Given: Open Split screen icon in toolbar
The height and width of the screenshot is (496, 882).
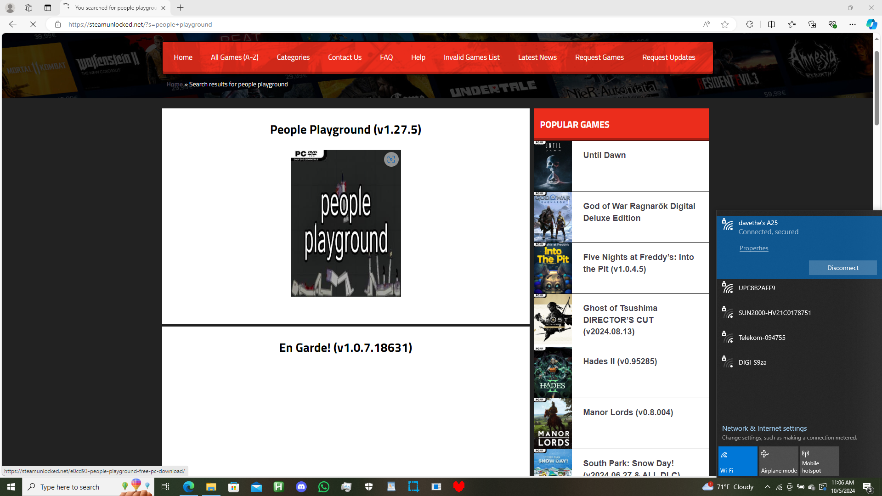Looking at the screenshot, I should 771,24.
